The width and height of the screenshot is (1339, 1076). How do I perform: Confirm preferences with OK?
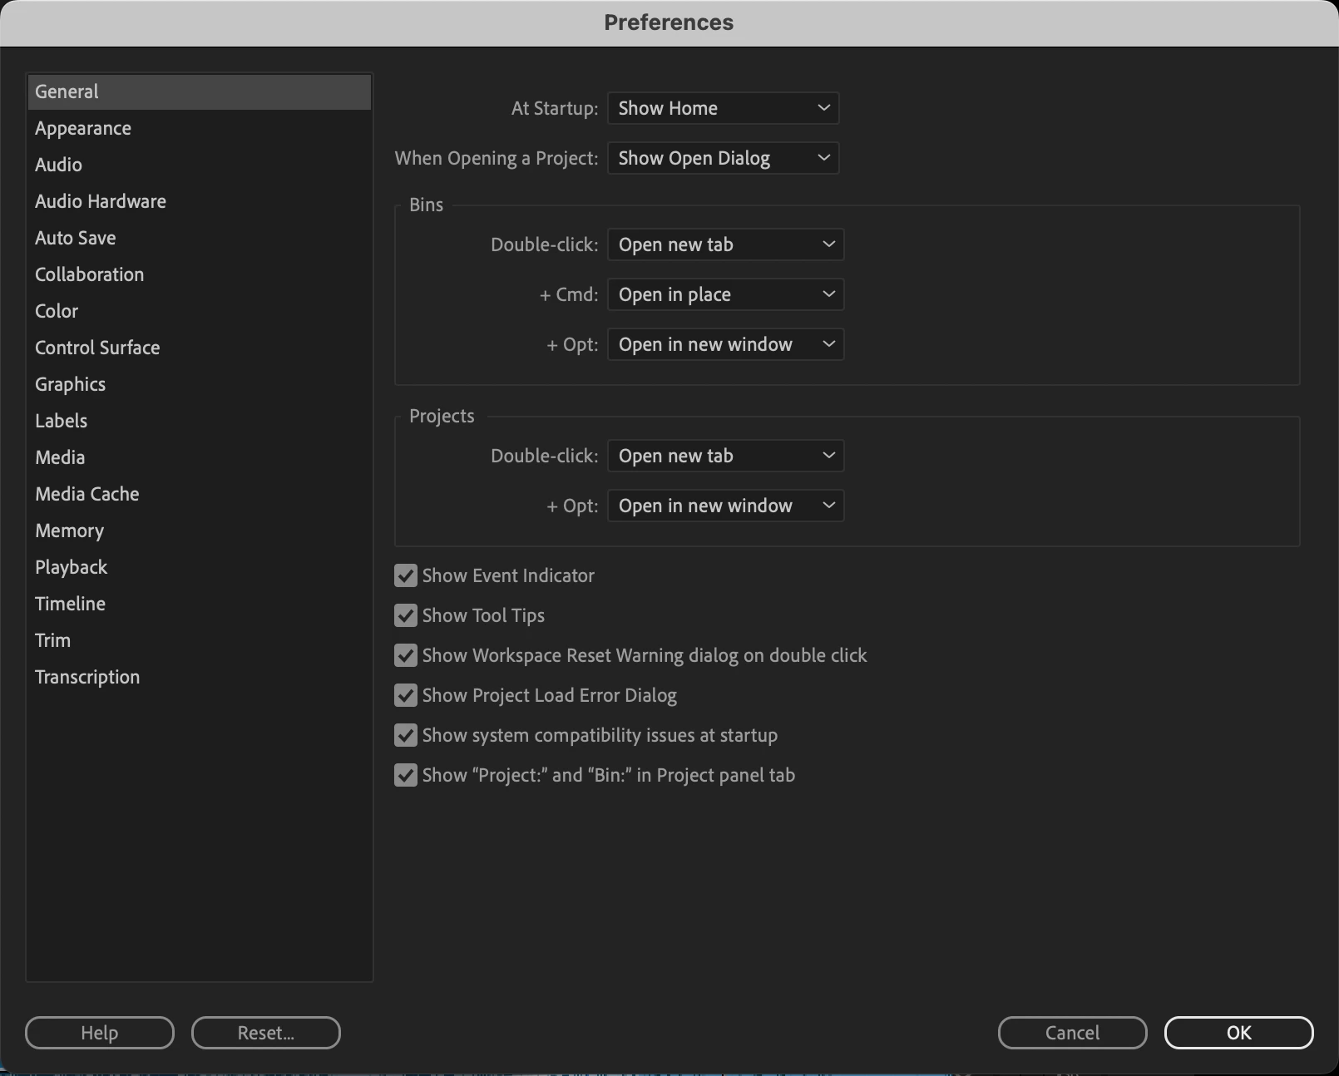click(1239, 1033)
